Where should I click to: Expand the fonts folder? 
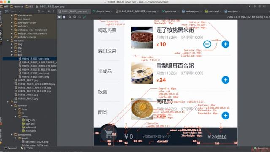click(15, 109)
